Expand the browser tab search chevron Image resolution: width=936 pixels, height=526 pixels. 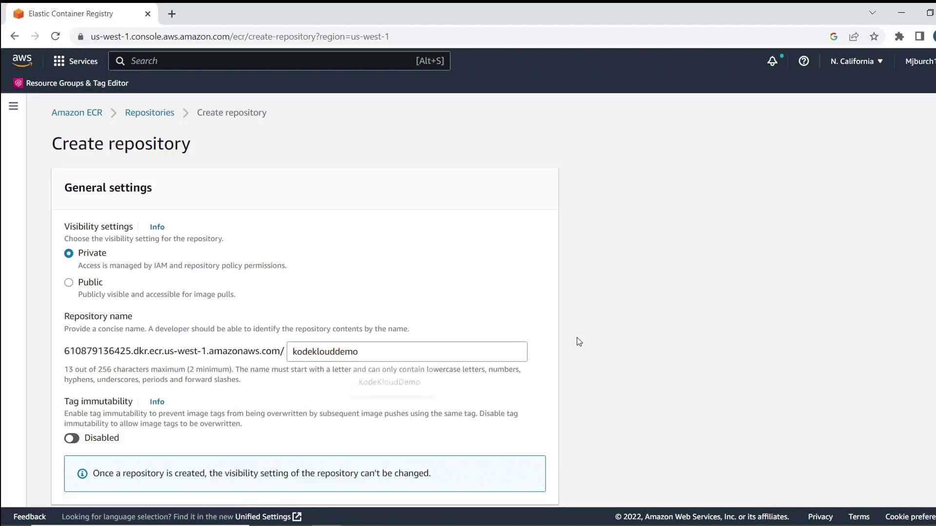tap(872, 13)
